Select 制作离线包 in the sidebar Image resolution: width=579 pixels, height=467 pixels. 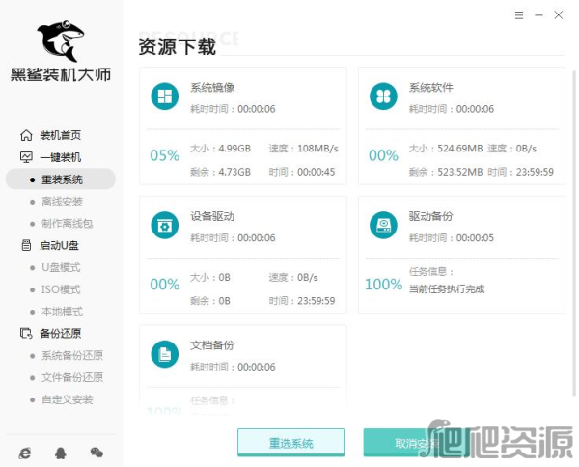tap(67, 223)
